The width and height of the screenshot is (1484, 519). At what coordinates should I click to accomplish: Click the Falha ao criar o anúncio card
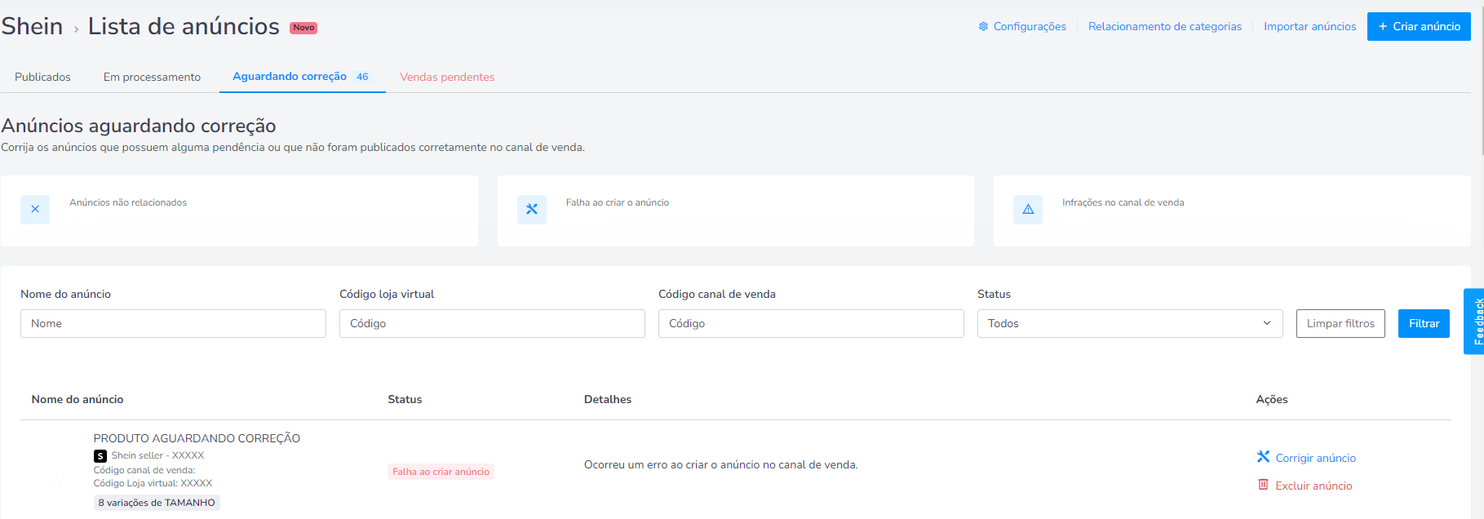tap(736, 211)
